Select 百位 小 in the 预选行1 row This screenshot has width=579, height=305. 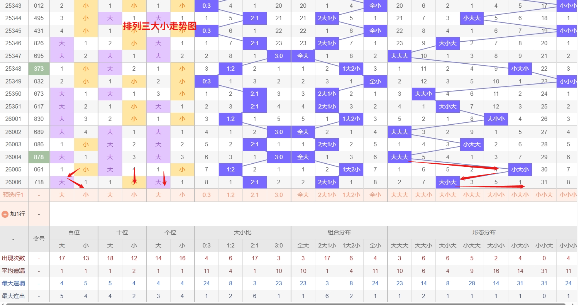click(x=86, y=195)
